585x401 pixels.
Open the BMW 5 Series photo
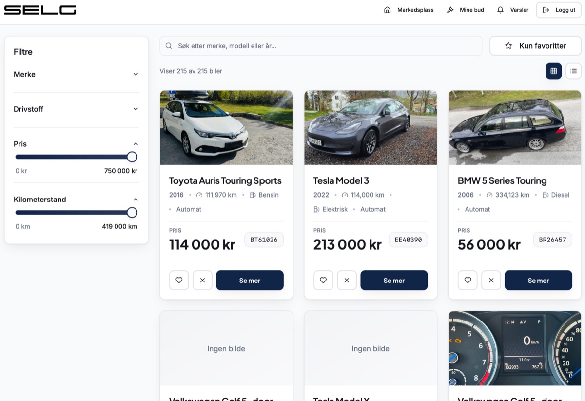tap(515, 128)
